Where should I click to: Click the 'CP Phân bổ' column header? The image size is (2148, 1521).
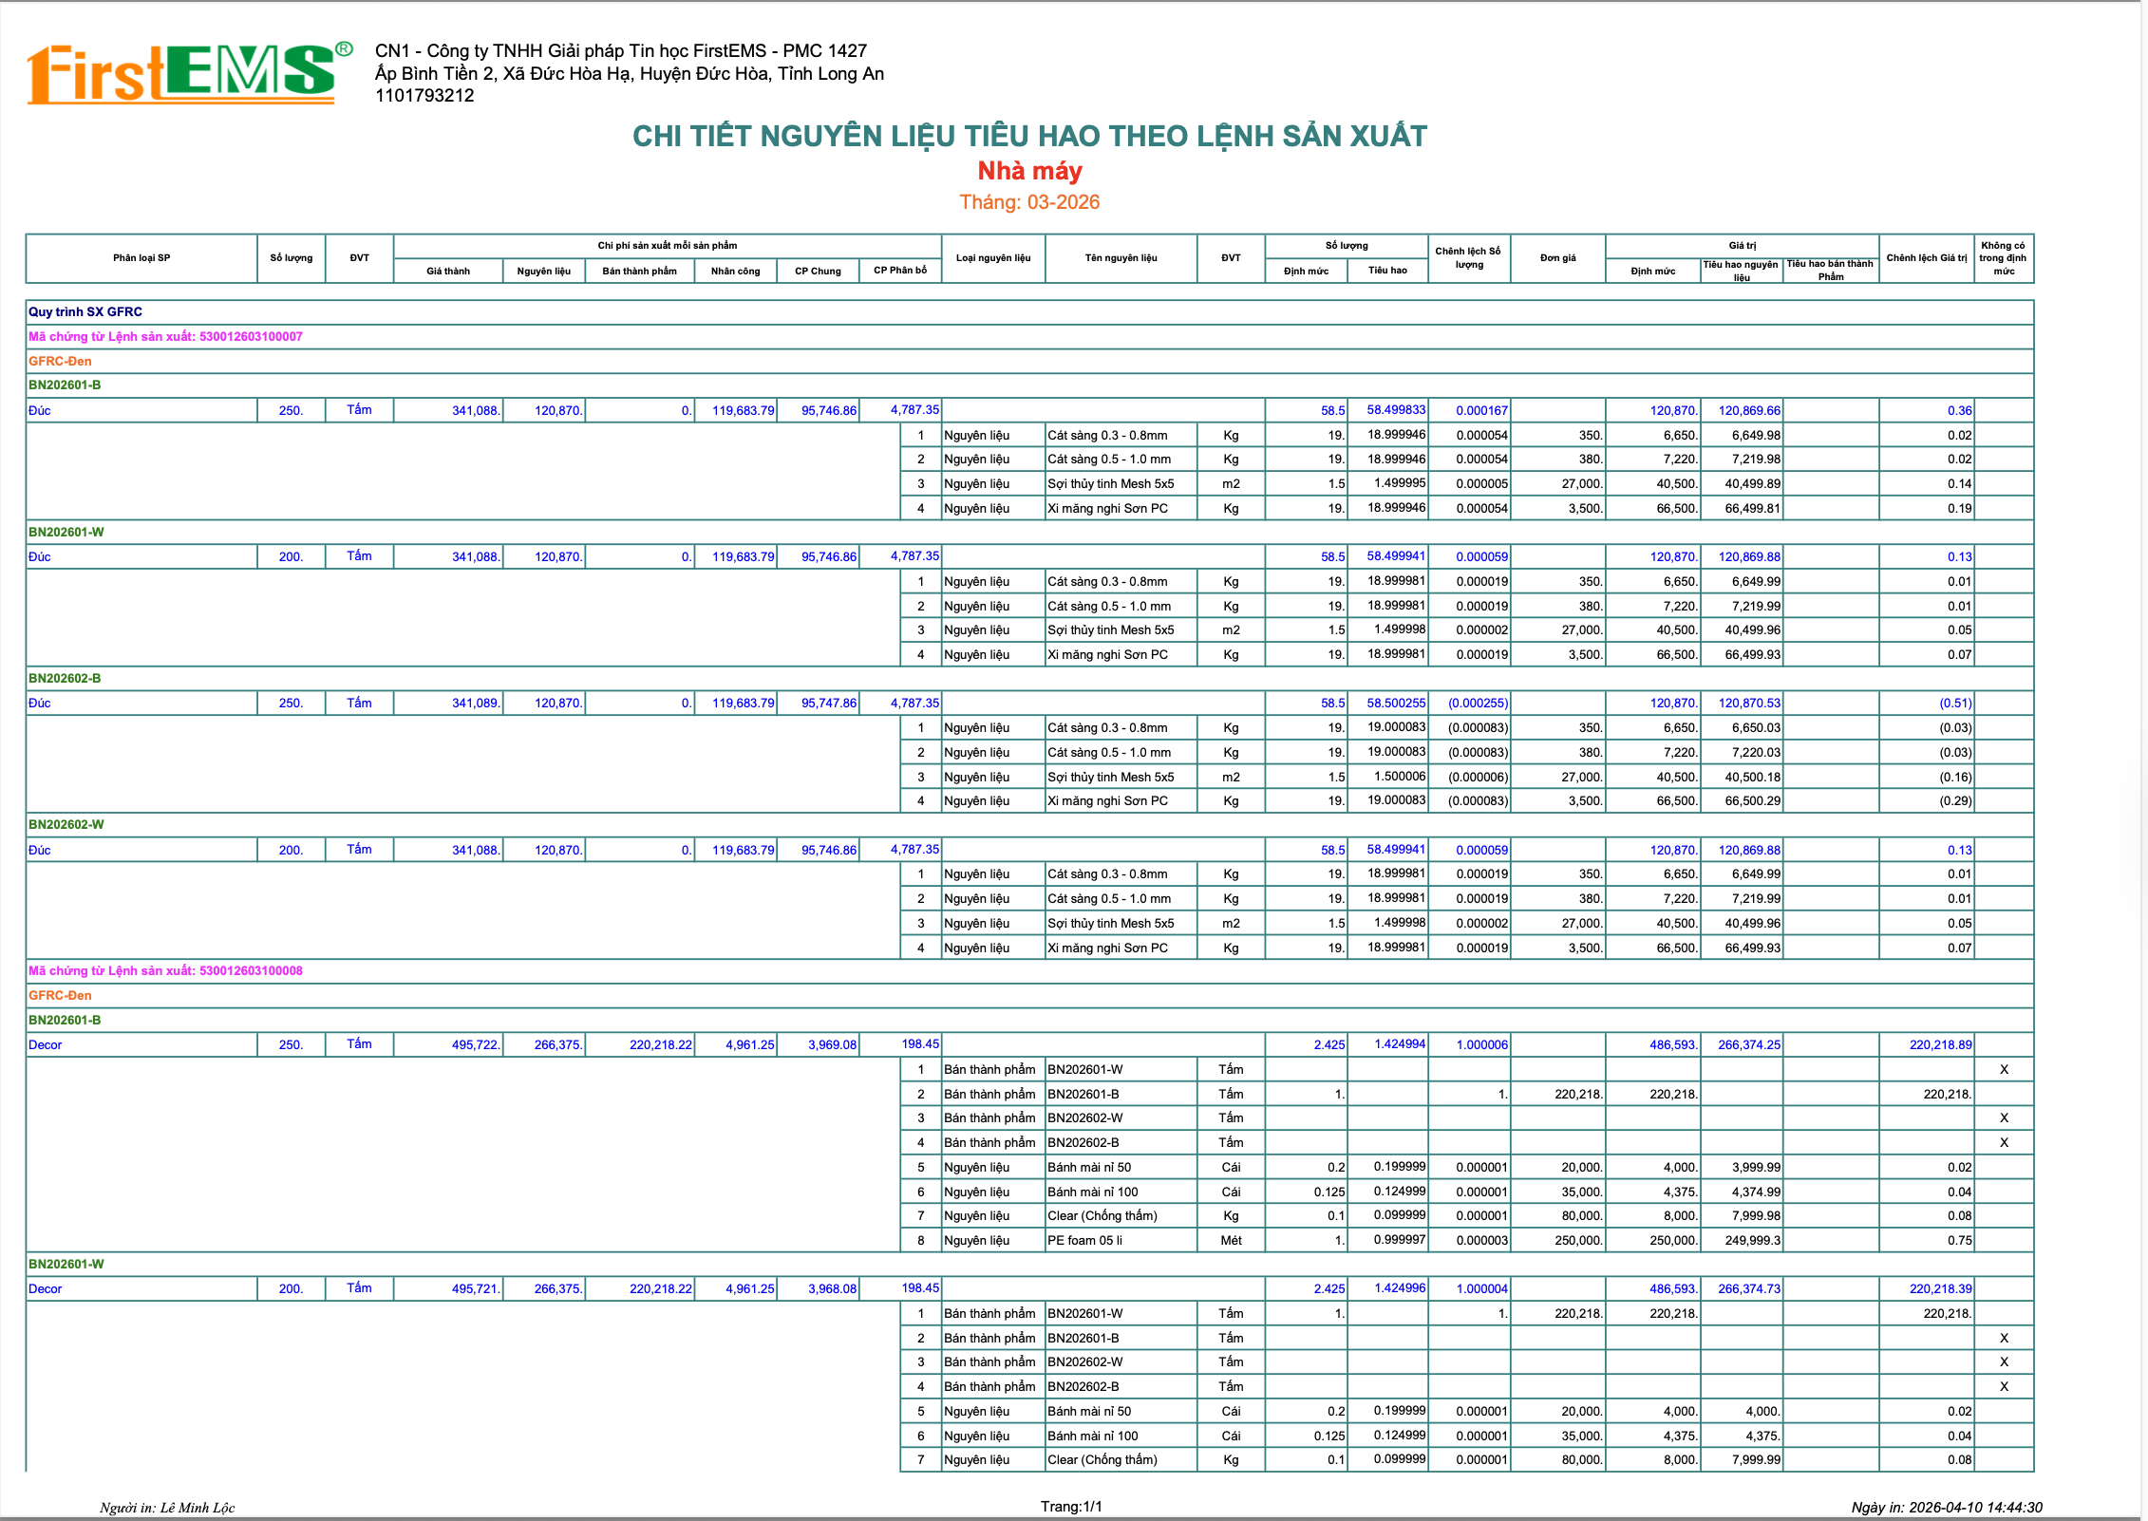[x=900, y=271]
